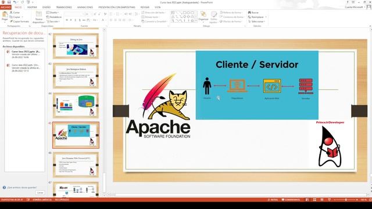The image size is (372, 209).
Task: Open the font size combo box
Action: tap(88, 14)
